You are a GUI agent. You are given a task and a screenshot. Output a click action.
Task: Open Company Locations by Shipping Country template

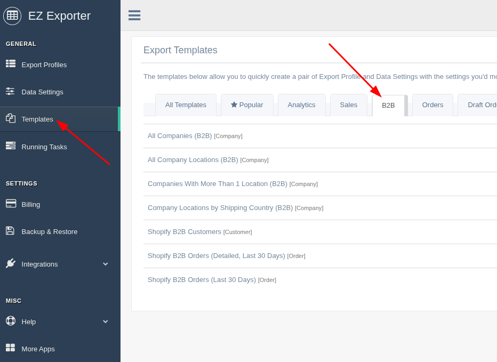tap(220, 208)
